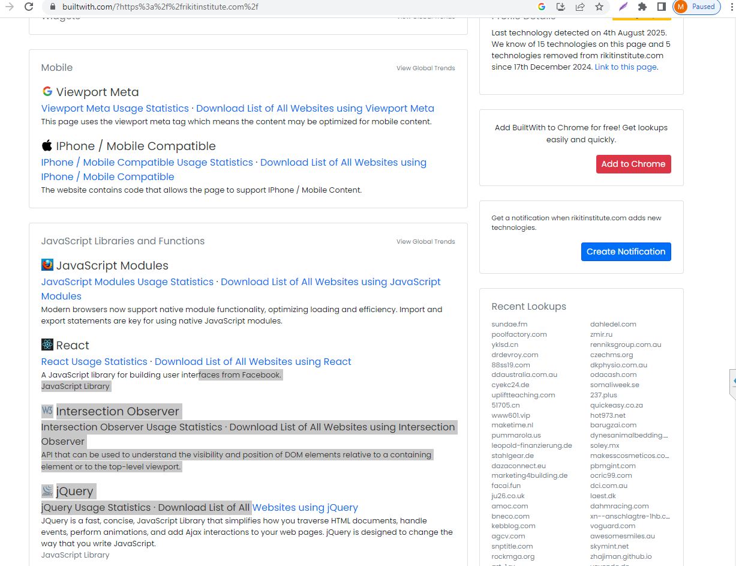736x566 pixels.
Task: Open recent lookup dahmracing.com
Action: (620, 506)
